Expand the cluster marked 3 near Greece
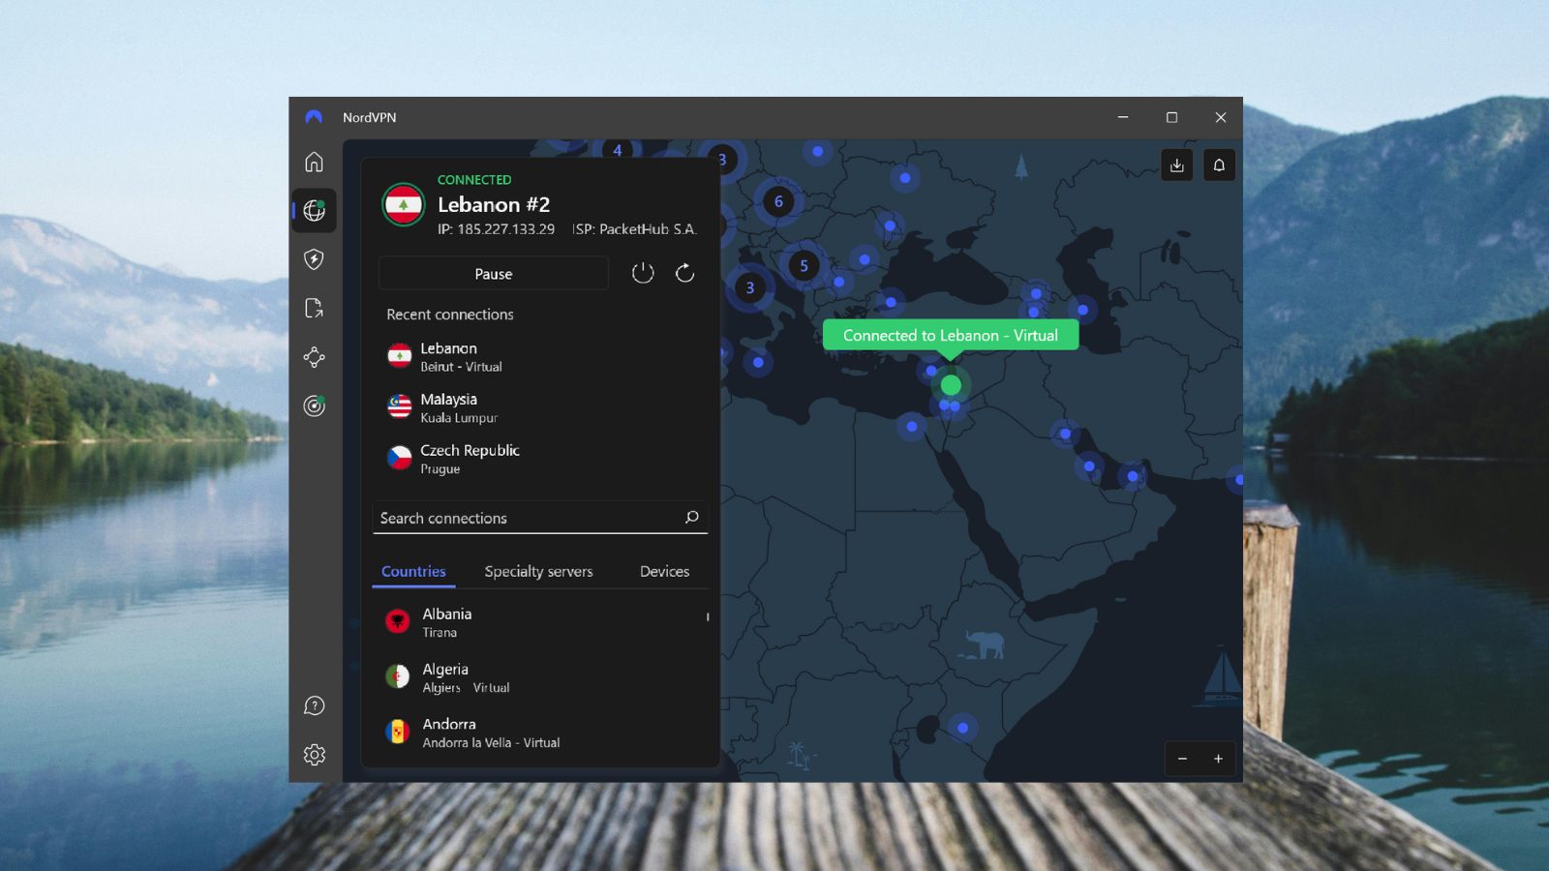This screenshot has width=1549, height=871. pyautogui.click(x=749, y=287)
